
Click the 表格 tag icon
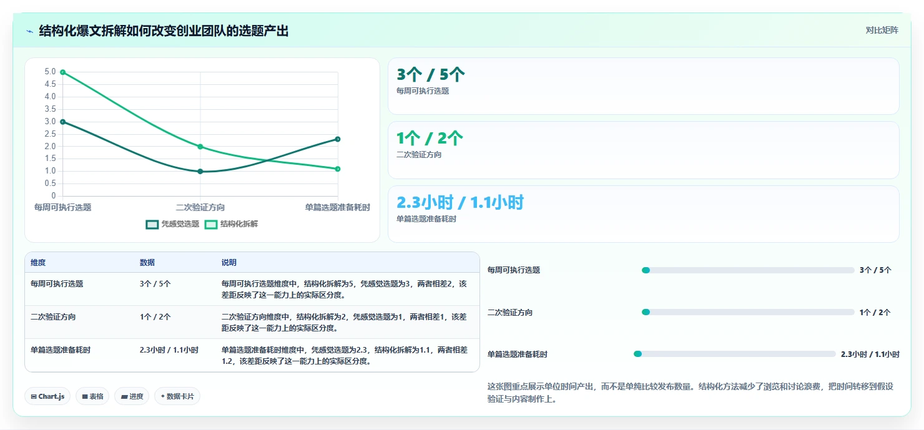click(85, 397)
